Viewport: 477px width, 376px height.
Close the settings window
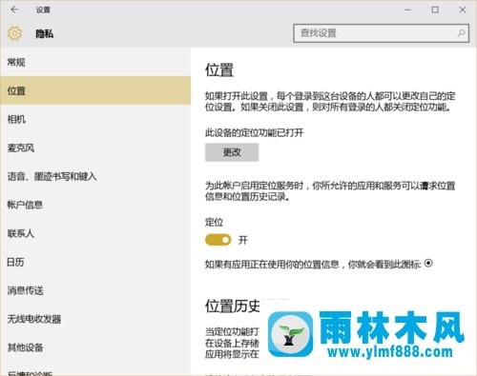point(463,10)
